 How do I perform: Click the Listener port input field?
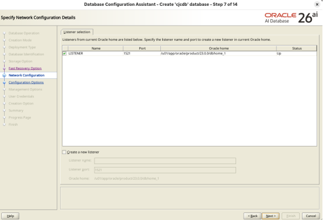pyautogui.click(x=165, y=170)
